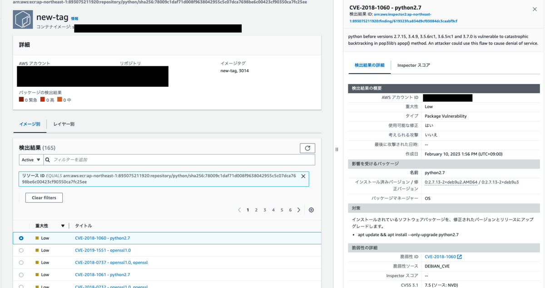Click the 検出結果 (165) heading

coord(37,148)
